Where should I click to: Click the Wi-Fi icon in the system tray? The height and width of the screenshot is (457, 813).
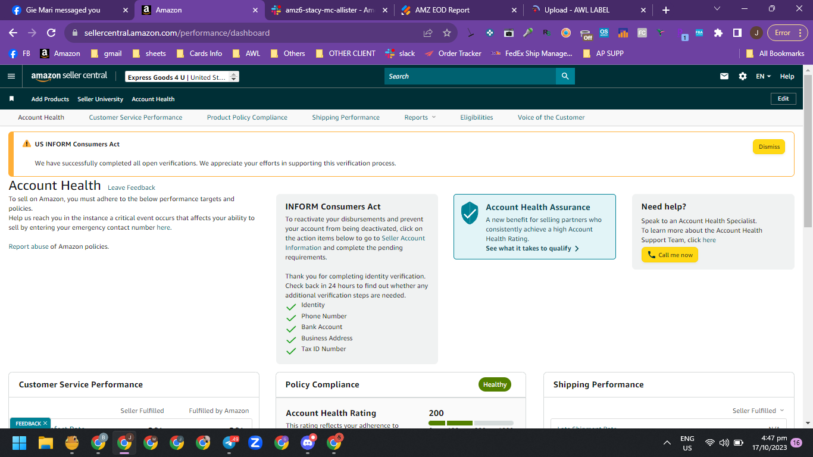tap(709, 443)
